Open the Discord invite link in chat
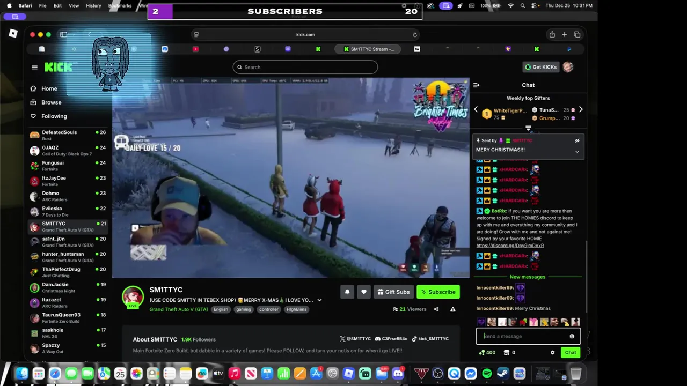This screenshot has width=687, height=386. click(510, 246)
